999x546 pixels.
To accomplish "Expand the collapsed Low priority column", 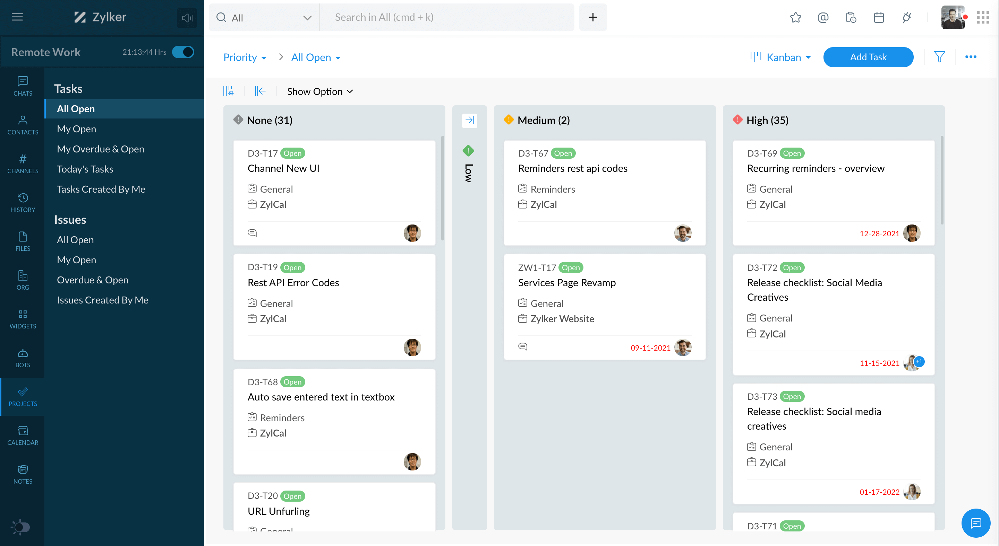I will (x=469, y=120).
